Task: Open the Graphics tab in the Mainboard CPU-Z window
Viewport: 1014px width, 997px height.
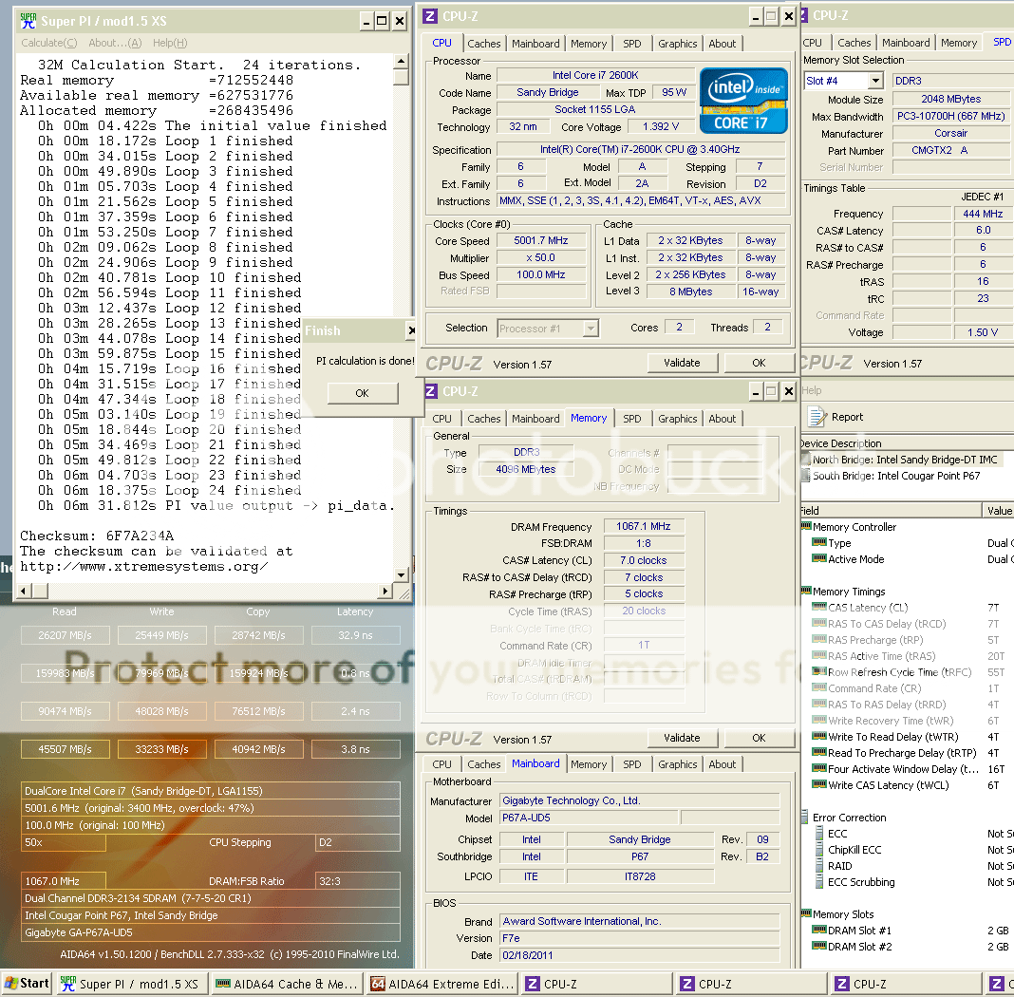Action: (x=677, y=764)
